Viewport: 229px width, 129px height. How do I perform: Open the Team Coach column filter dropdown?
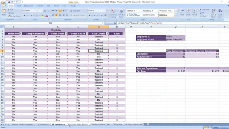(x=87, y=34)
